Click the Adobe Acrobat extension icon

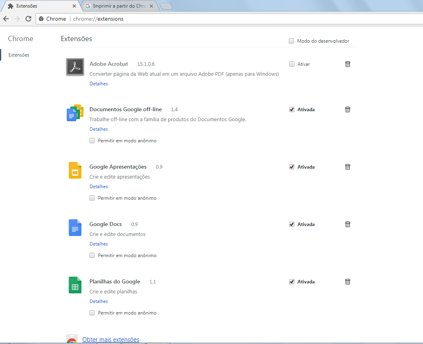point(75,67)
